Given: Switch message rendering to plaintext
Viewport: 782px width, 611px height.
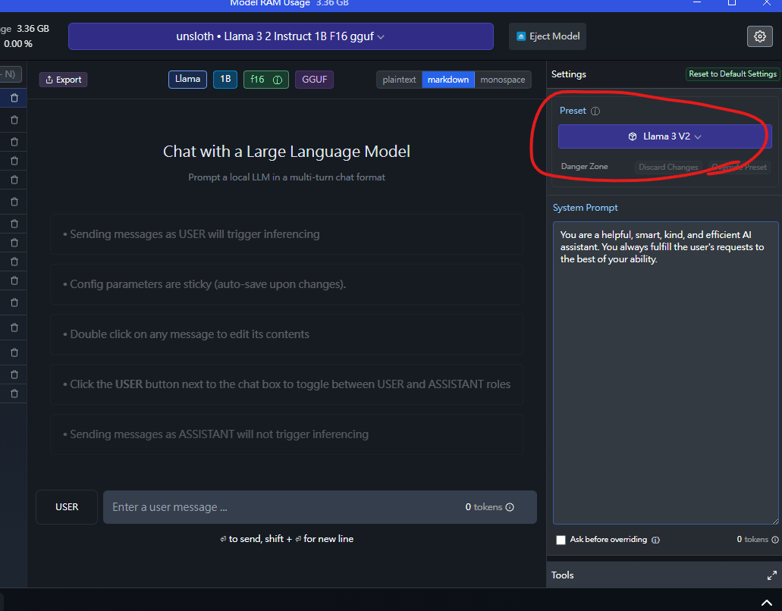Looking at the screenshot, I should click(399, 80).
